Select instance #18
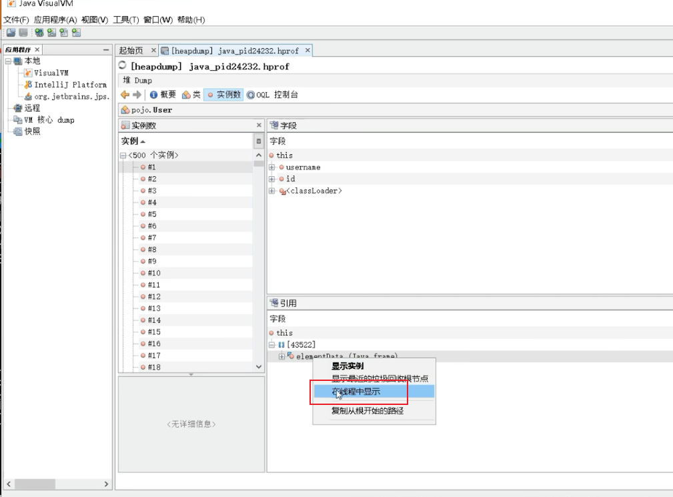Viewport: 673px width, 497px height. pos(185,368)
